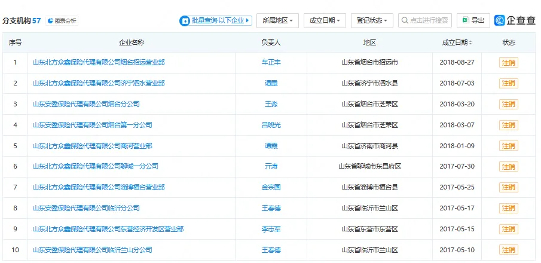Open 山东北方众鑫保险代理有限公司烟台招远营业部 link

[99, 62]
